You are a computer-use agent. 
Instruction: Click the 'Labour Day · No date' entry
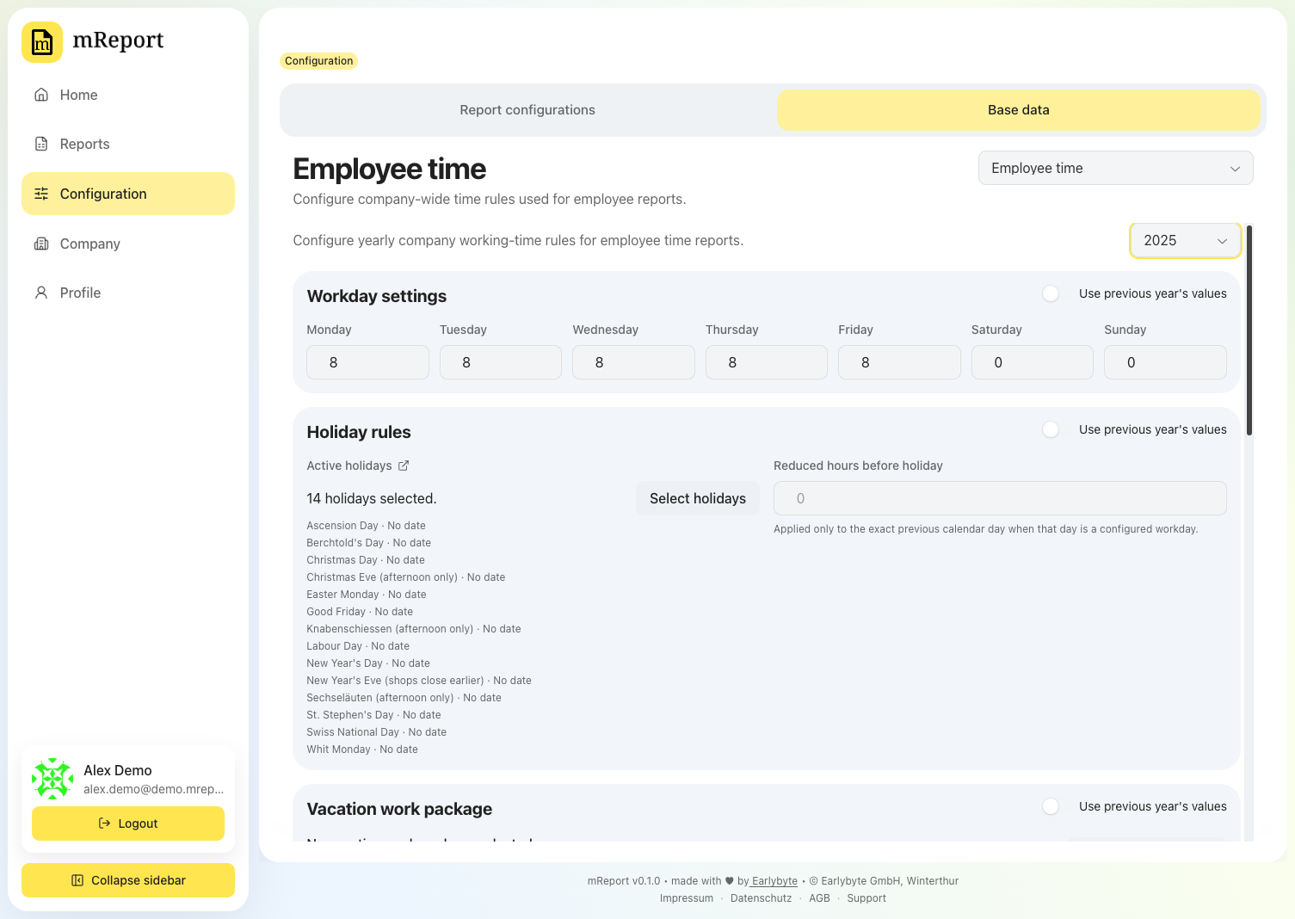tap(358, 646)
